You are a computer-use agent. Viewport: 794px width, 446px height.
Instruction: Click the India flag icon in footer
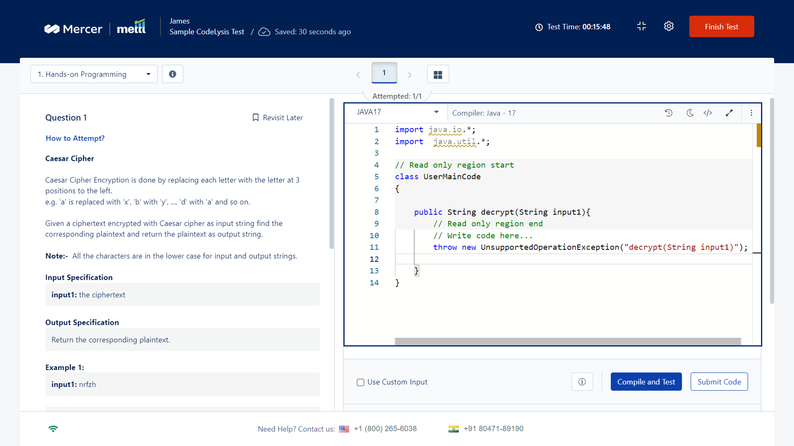coord(453,429)
